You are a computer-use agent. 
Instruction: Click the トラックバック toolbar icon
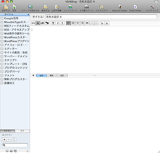[70, 8]
